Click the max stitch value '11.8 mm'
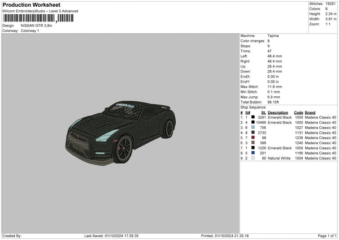 pyautogui.click(x=275, y=87)
